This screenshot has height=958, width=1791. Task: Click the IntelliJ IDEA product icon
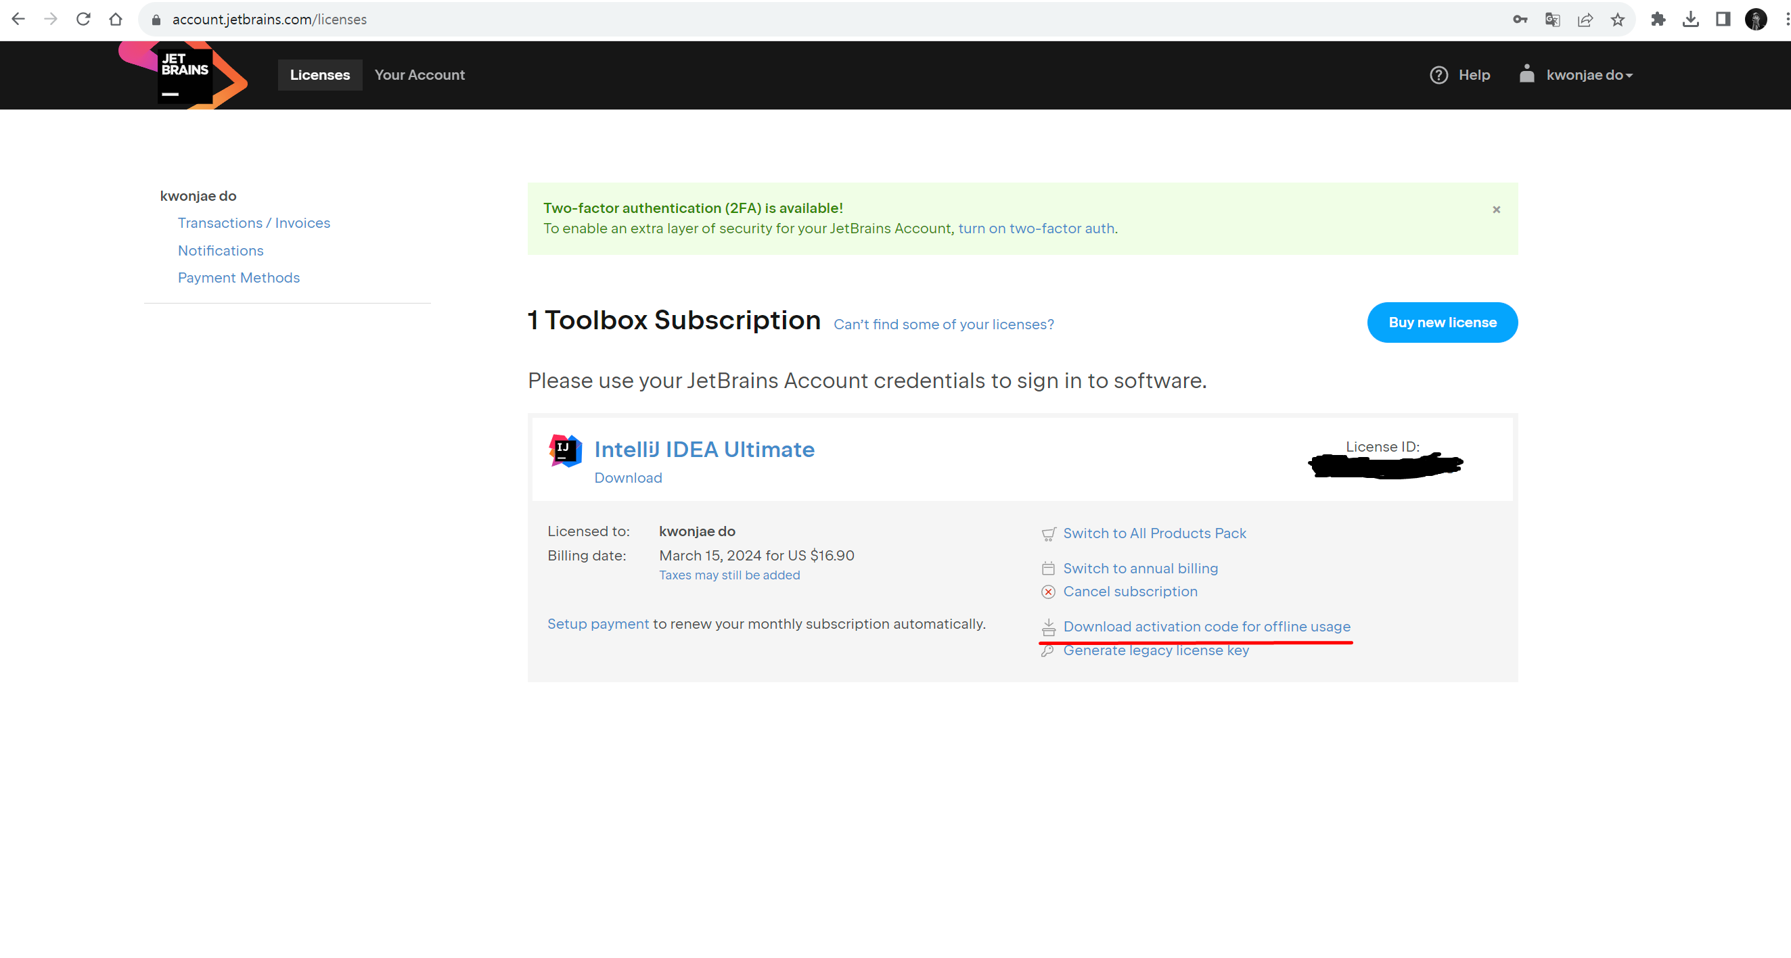click(x=564, y=451)
